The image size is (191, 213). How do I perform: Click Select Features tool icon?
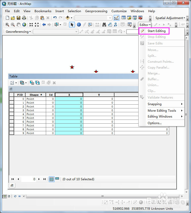coord(57,25)
